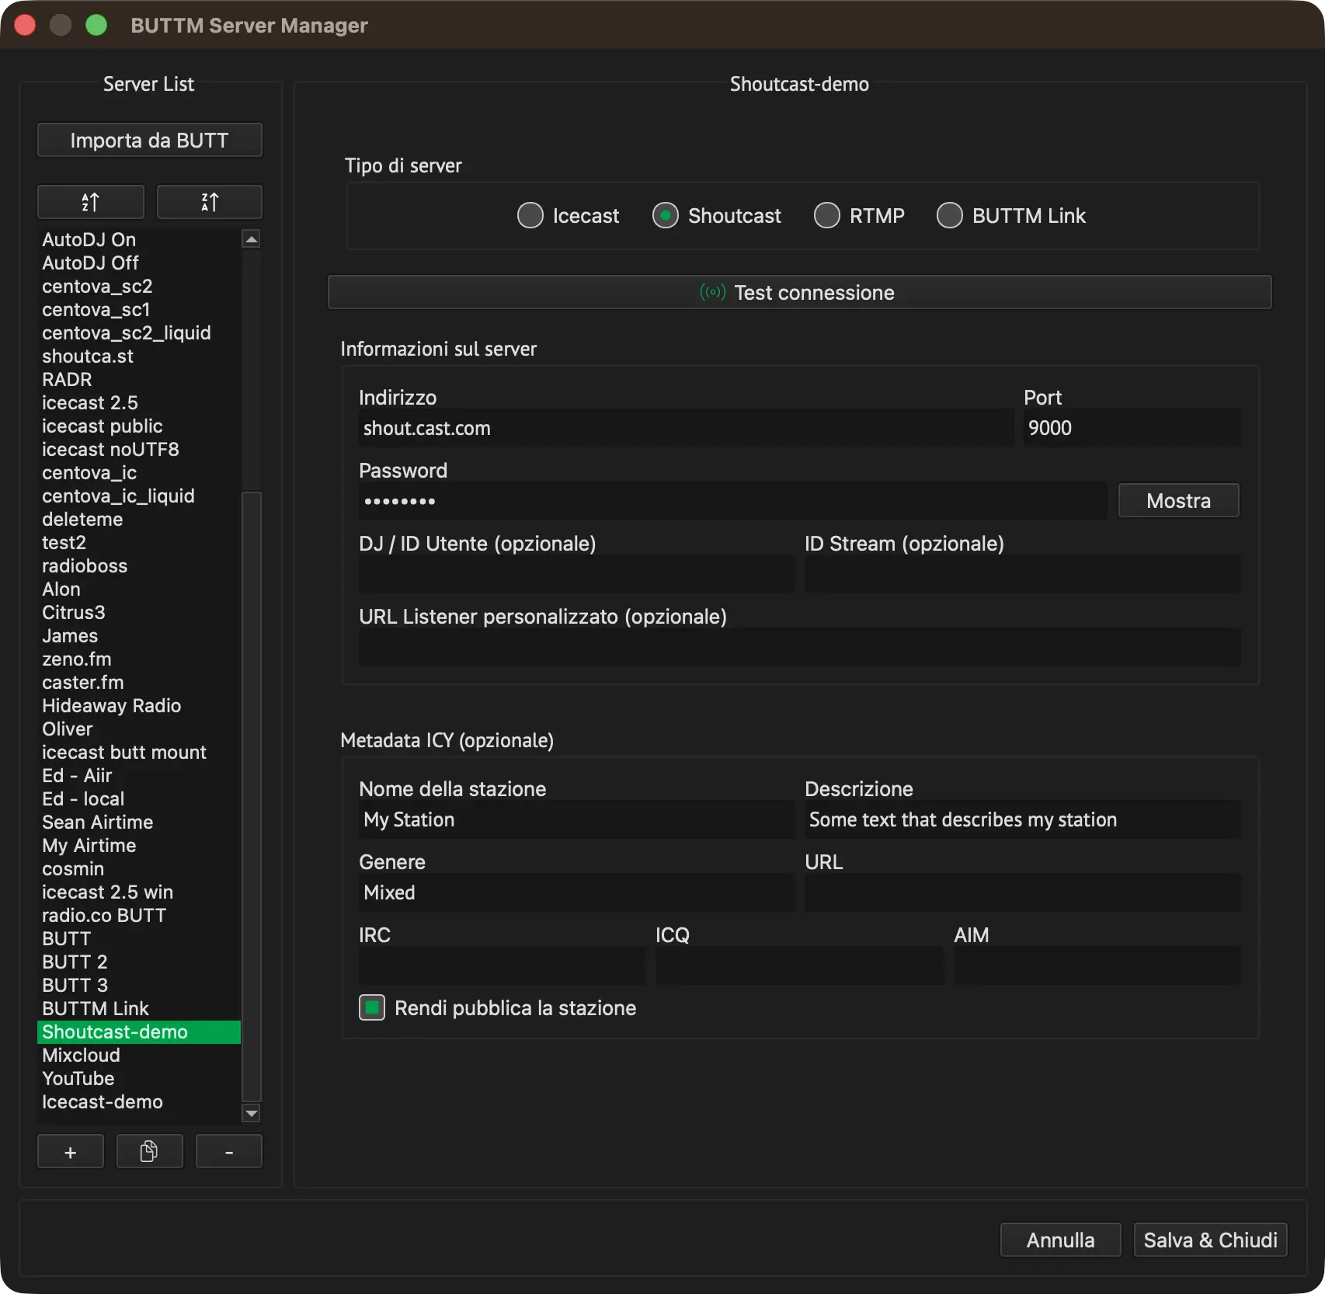The width and height of the screenshot is (1325, 1294).
Task: Select YouTube server entry
Action: (139, 1078)
